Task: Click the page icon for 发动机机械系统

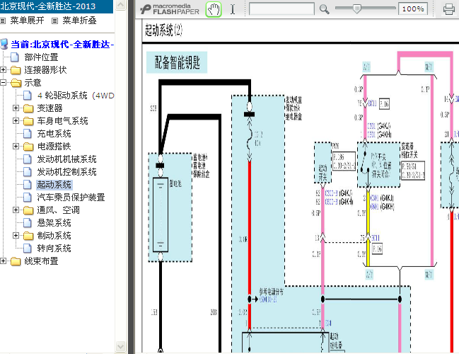Action: (x=28, y=159)
